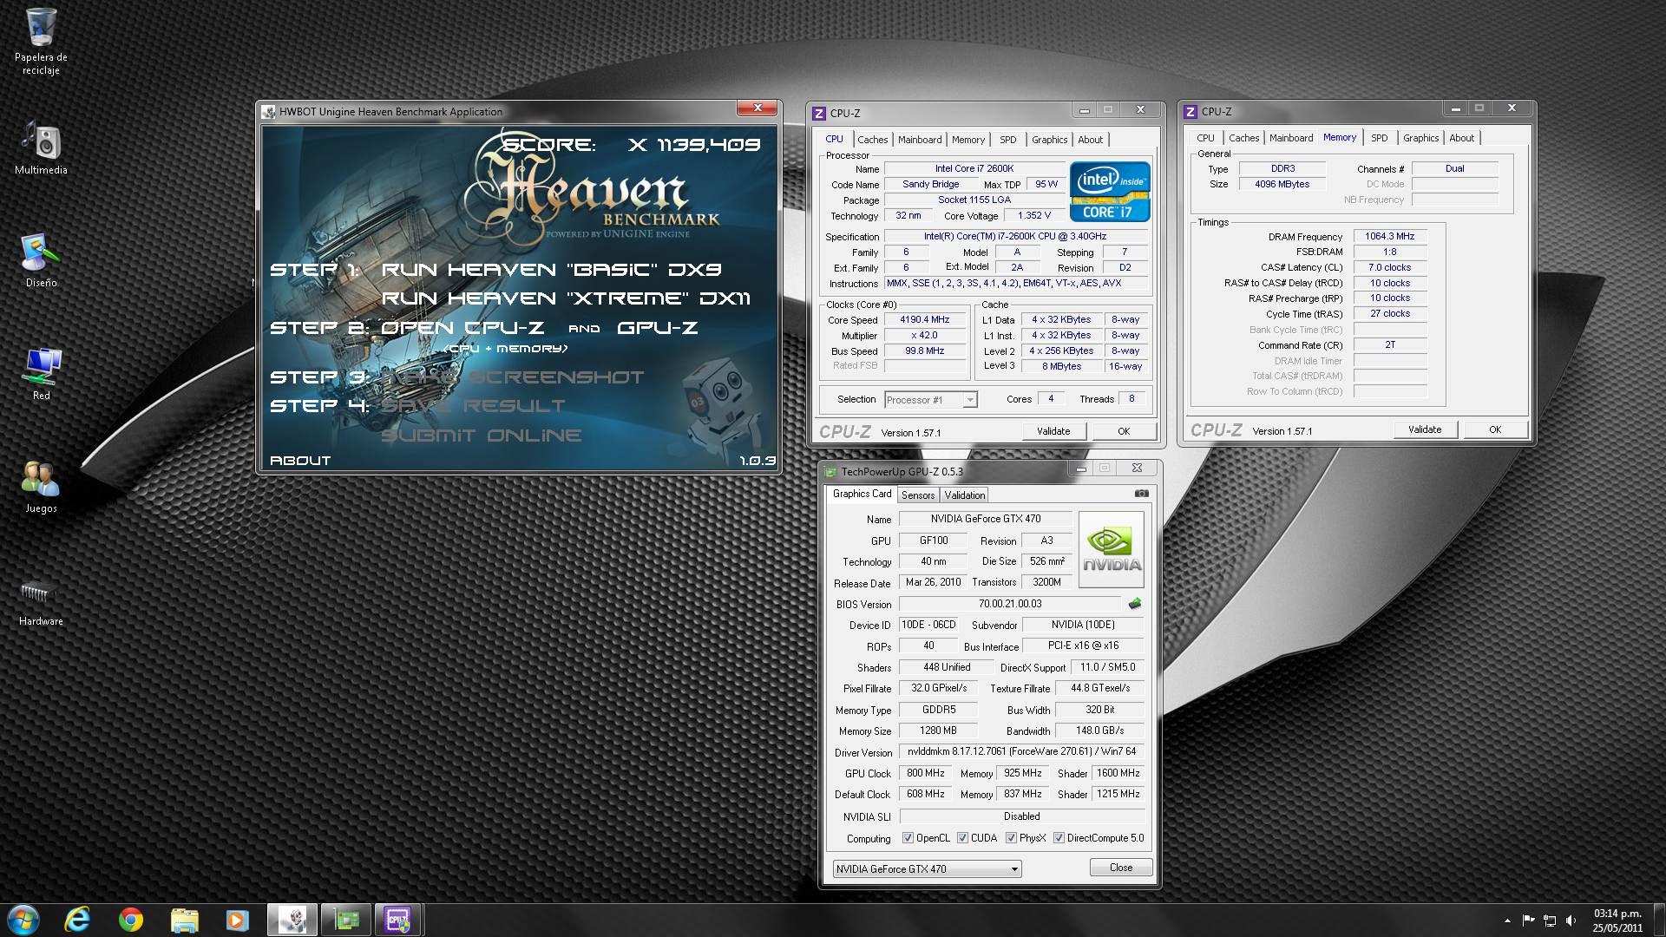Click the DRAM Frequency 1064.3 MHz field
1666x937 pixels.
pyautogui.click(x=1389, y=236)
